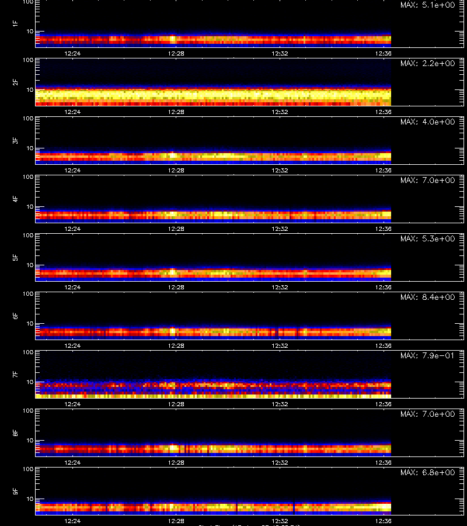467x526 pixels.
Task: Click the 3F panel axis label
Action: [x=15, y=140]
